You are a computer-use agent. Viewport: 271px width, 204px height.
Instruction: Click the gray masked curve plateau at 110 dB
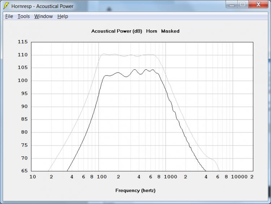tap(128, 55)
